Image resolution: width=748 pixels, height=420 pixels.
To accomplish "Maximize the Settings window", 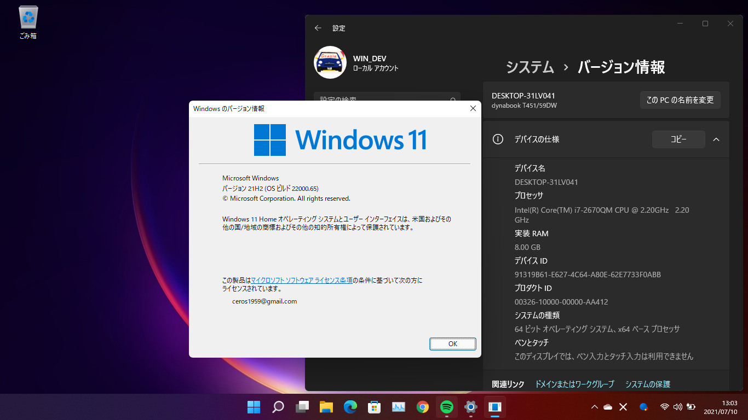I will (x=705, y=24).
